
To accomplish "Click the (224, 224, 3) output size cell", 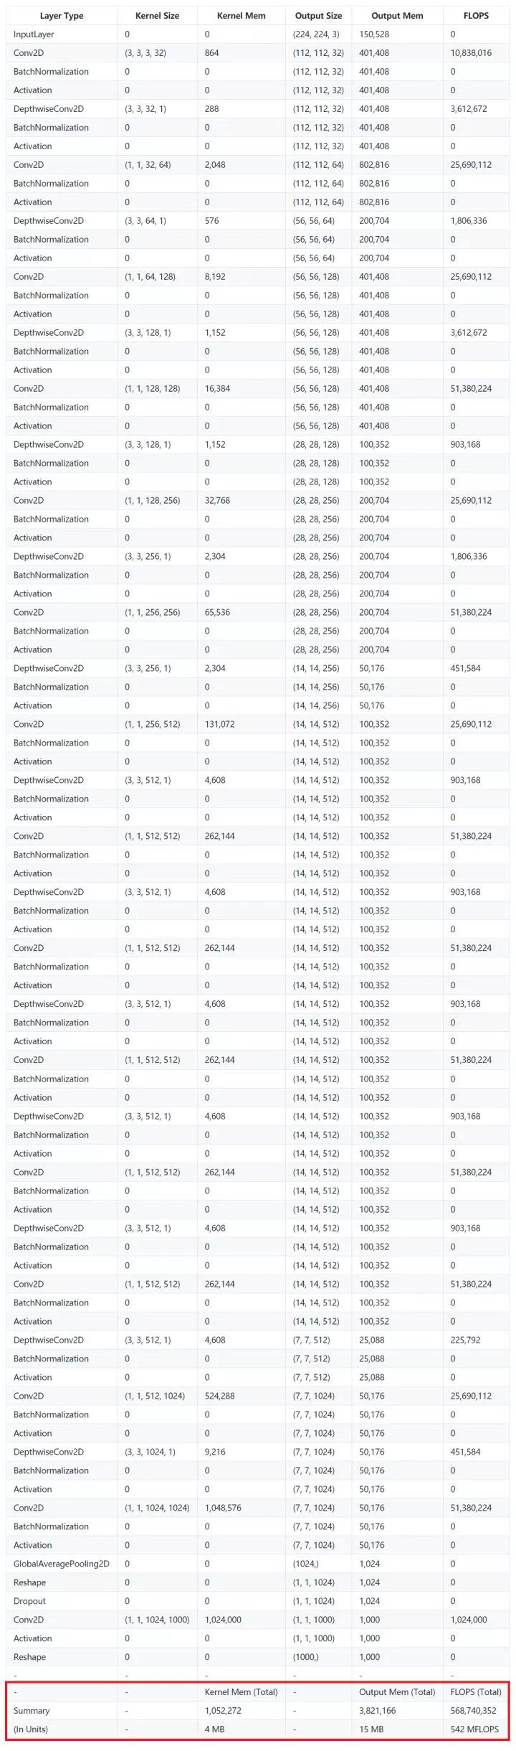I will tap(316, 34).
